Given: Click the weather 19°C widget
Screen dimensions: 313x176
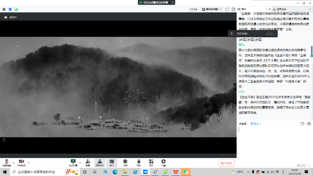Looking at the screenshot, I should point(237,172).
